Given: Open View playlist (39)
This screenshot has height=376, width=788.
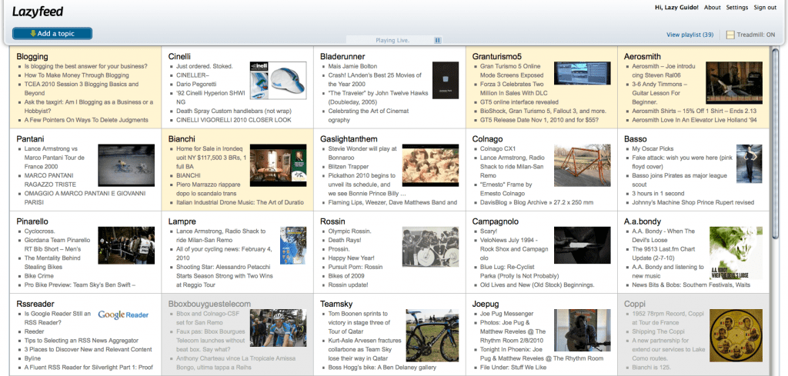Looking at the screenshot, I should tap(690, 35).
